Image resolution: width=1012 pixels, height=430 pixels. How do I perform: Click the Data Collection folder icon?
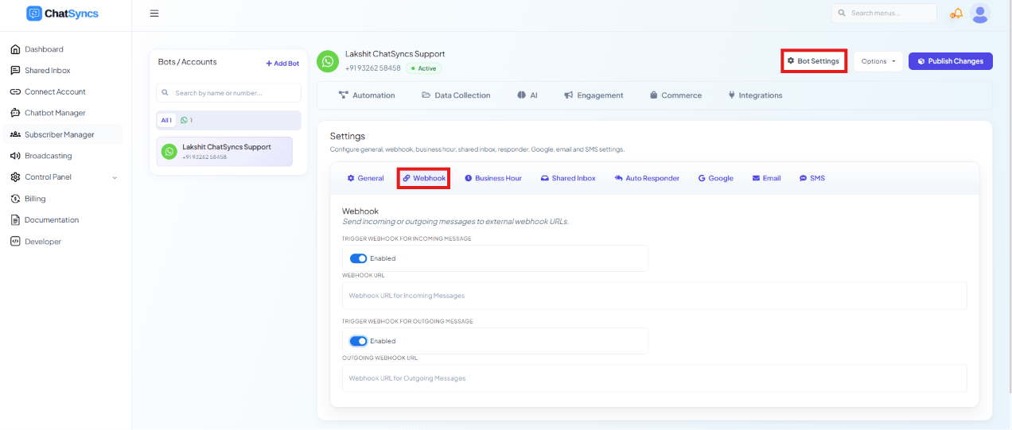point(426,95)
